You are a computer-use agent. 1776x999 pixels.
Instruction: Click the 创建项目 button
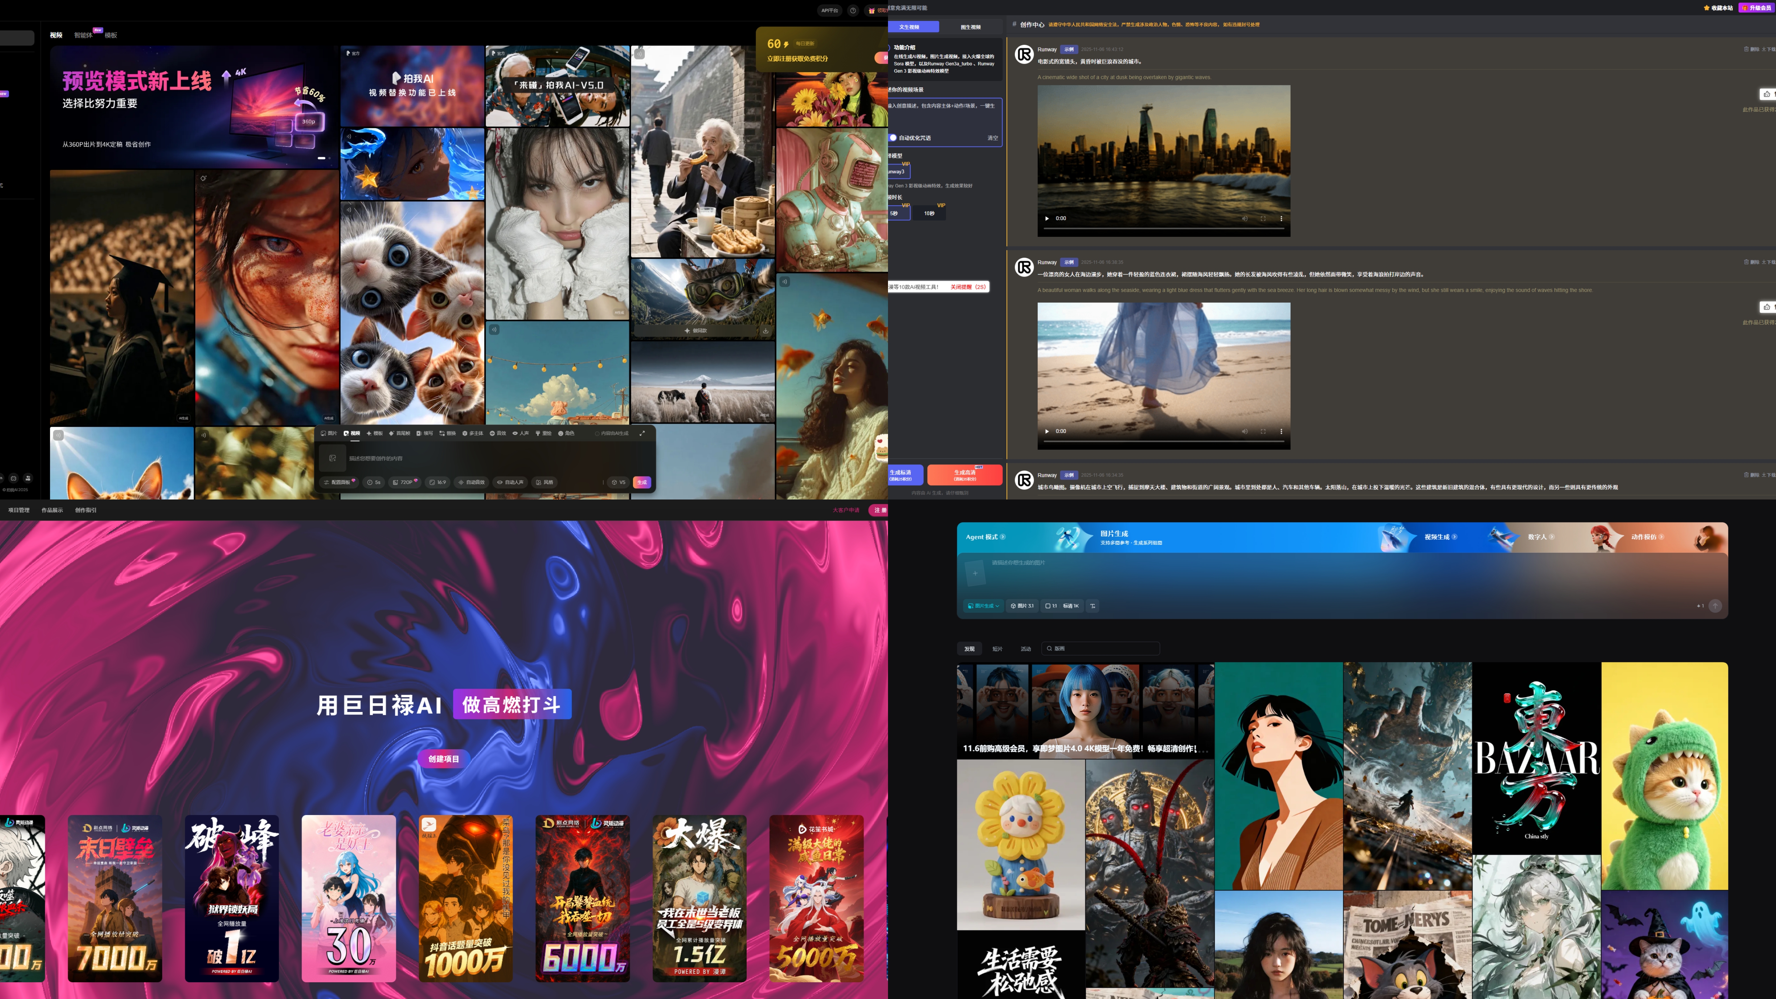point(443,759)
